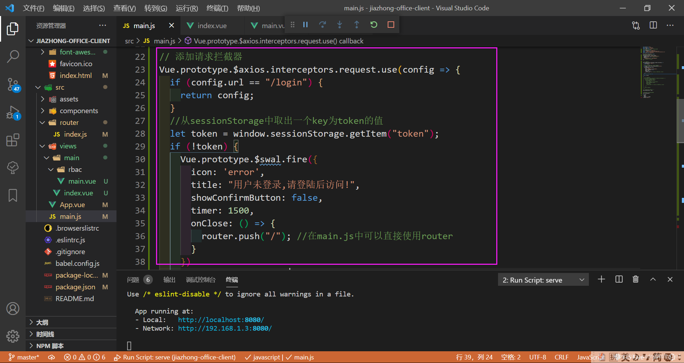Open problems count in status bar
Screen dimensions: 684x363
click(x=84, y=357)
